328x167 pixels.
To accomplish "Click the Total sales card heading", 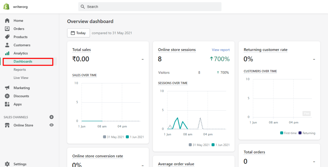I will click(x=81, y=50).
